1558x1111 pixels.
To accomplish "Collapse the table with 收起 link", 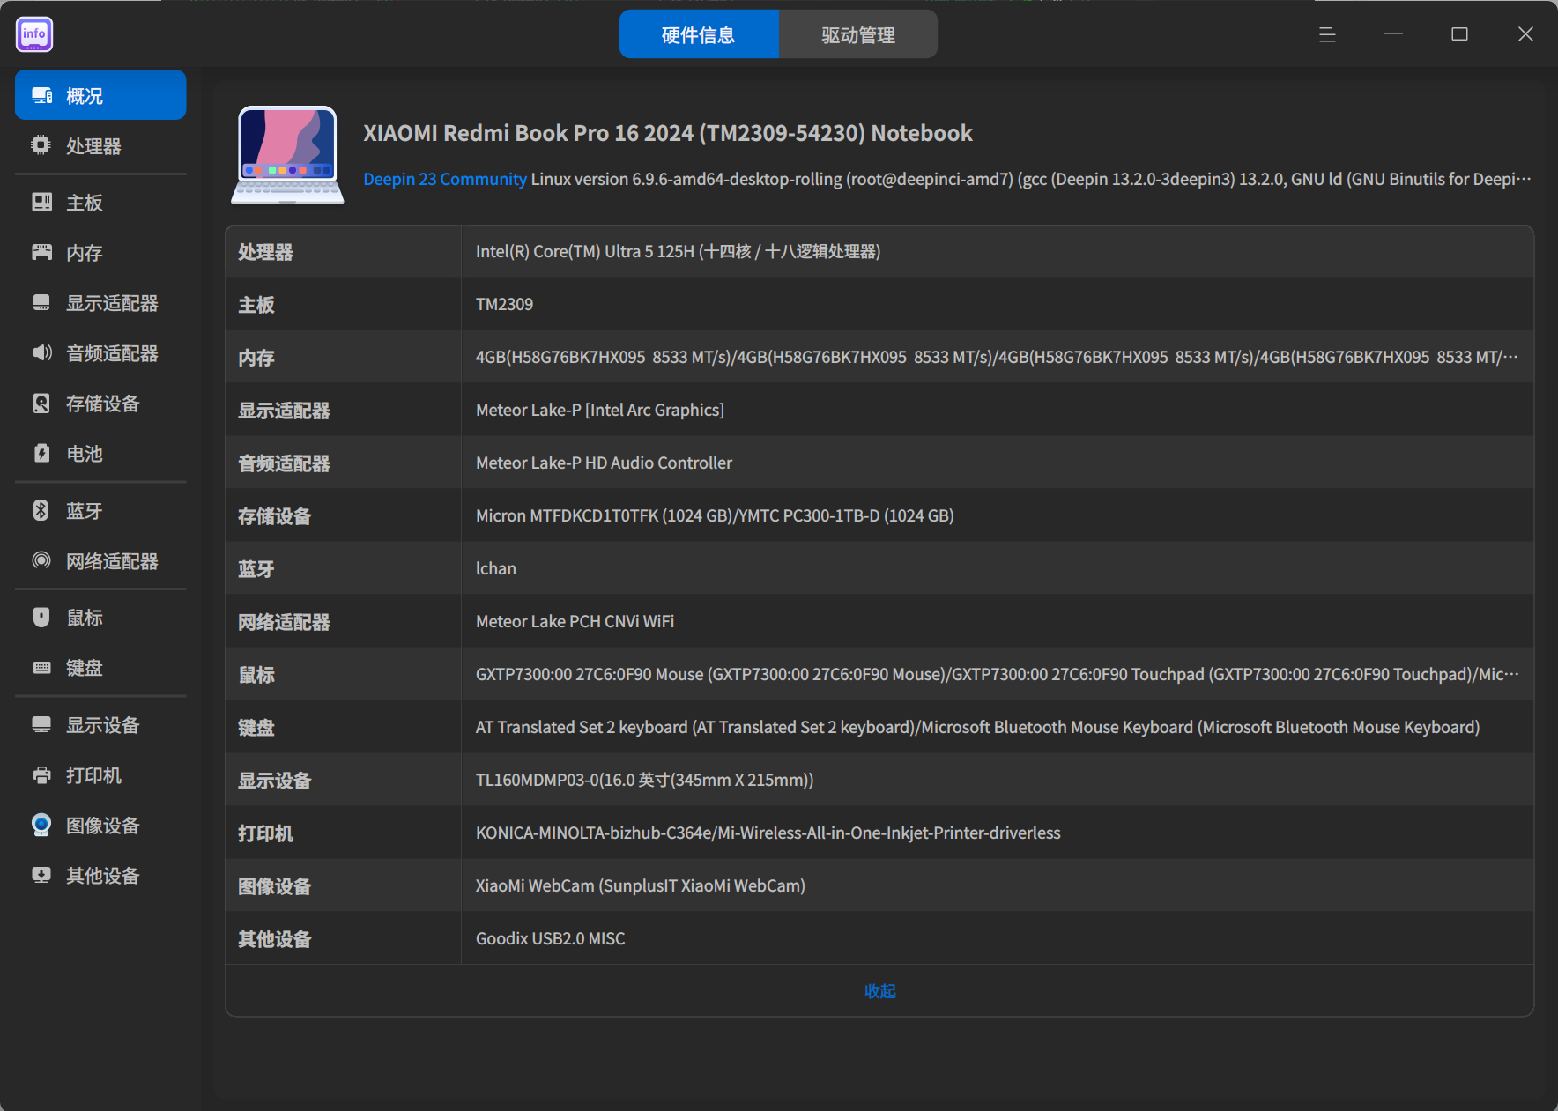I will click(x=879, y=991).
